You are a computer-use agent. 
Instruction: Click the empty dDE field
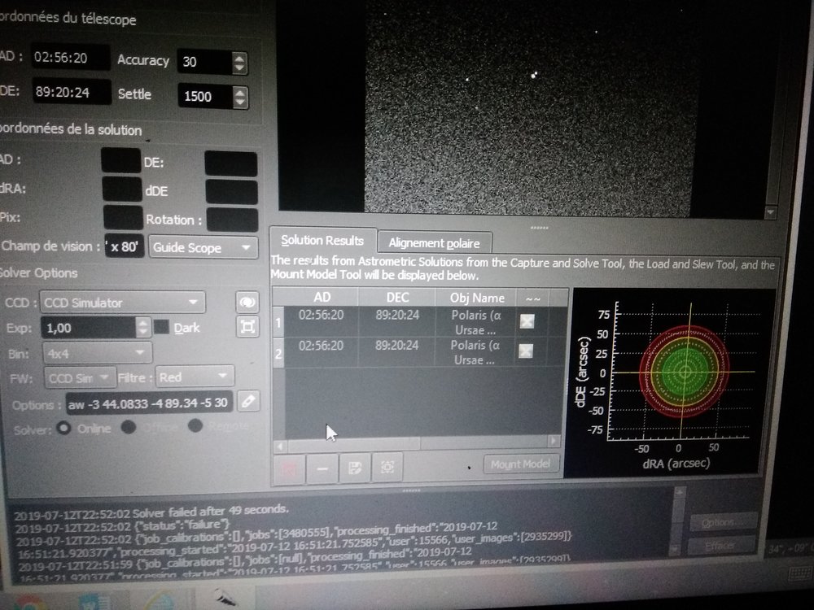click(x=231, y=192)
